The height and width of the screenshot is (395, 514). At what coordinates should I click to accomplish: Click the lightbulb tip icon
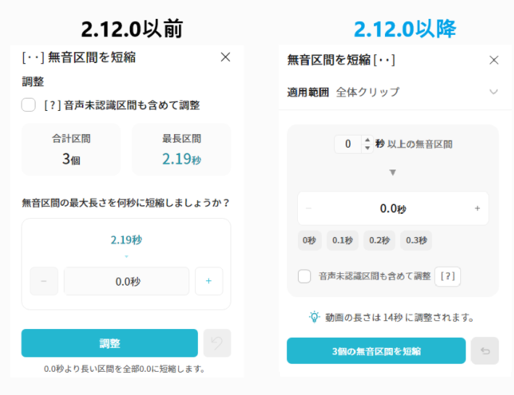pos(314,317)
